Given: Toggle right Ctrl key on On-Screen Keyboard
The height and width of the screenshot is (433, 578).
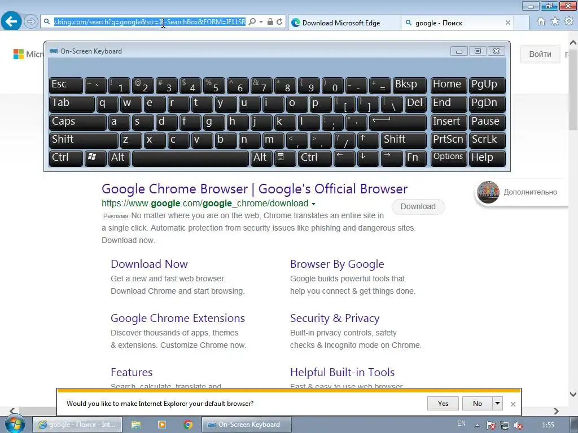Looking at the screenshot, I should pos(314,158).
